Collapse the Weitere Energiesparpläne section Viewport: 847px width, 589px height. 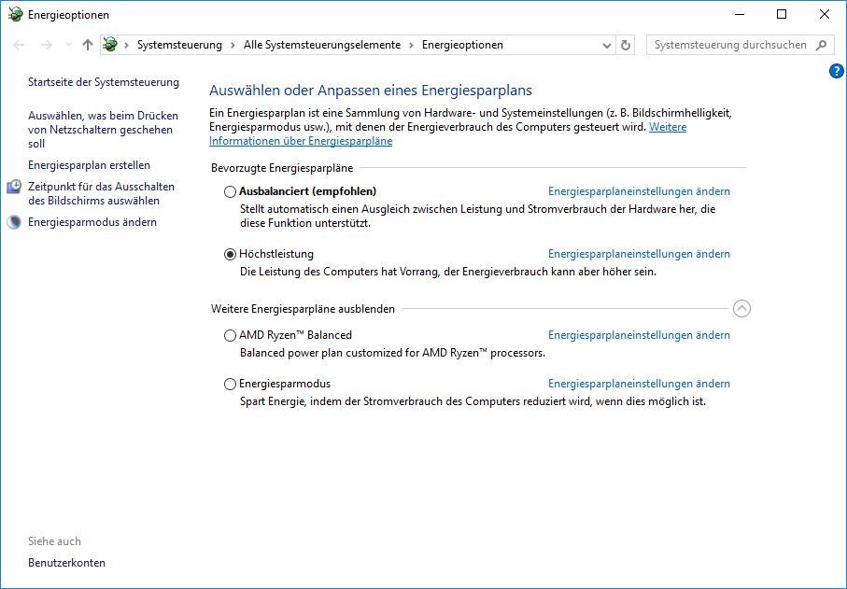[741, 309]
